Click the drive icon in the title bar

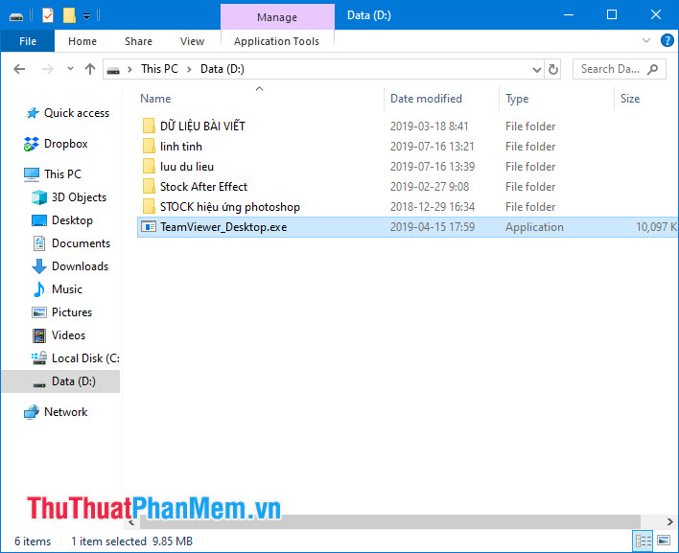tap(16, 16)
